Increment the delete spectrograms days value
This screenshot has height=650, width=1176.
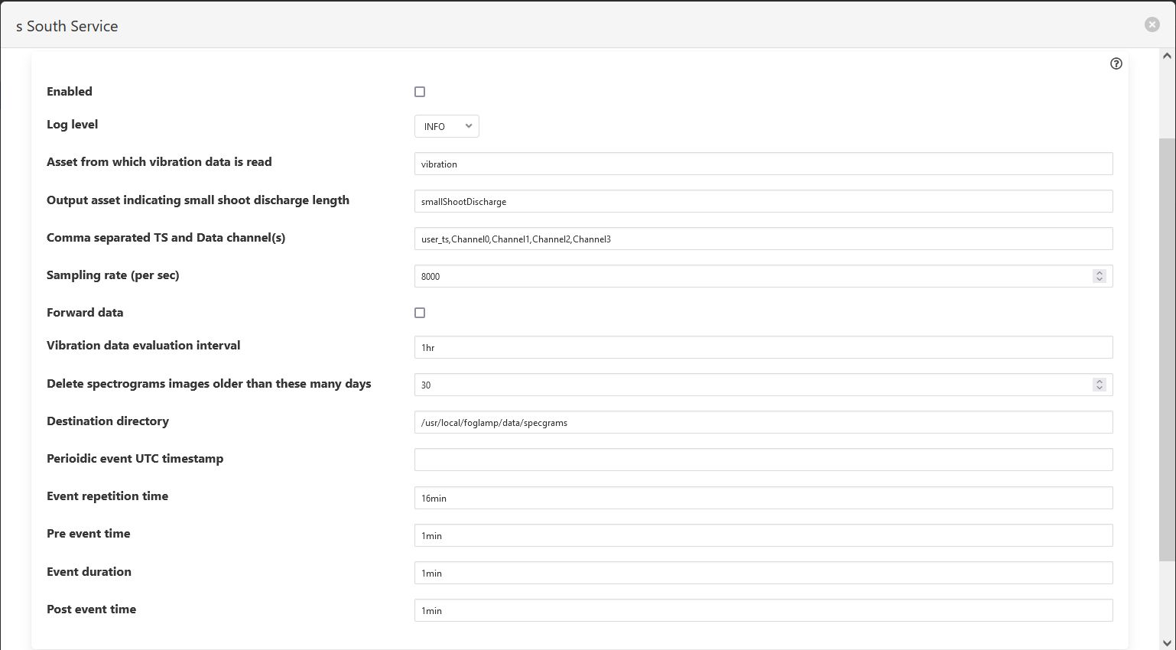tap(1100, 382)
